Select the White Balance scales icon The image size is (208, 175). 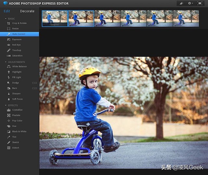[9, 67]
